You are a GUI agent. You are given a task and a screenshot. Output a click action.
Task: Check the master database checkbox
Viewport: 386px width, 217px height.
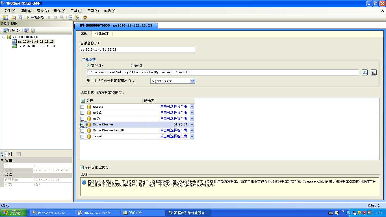point(83,107)
